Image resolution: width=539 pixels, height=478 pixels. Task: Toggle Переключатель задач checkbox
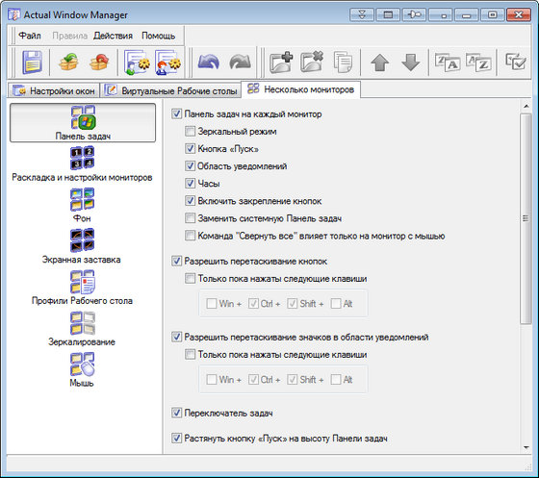176,413
